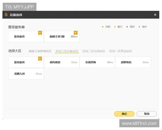Click 31ms latency on 乘风破浪

tap(74, 62)
